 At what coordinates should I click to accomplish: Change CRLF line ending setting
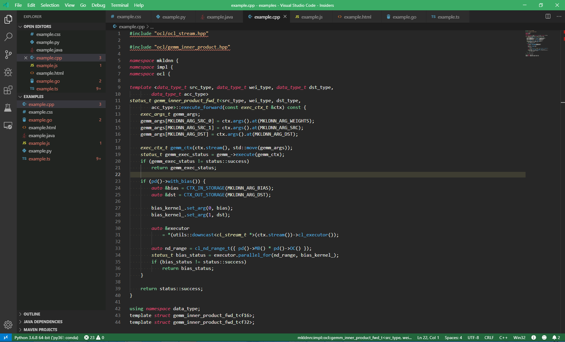coord(489,338)
